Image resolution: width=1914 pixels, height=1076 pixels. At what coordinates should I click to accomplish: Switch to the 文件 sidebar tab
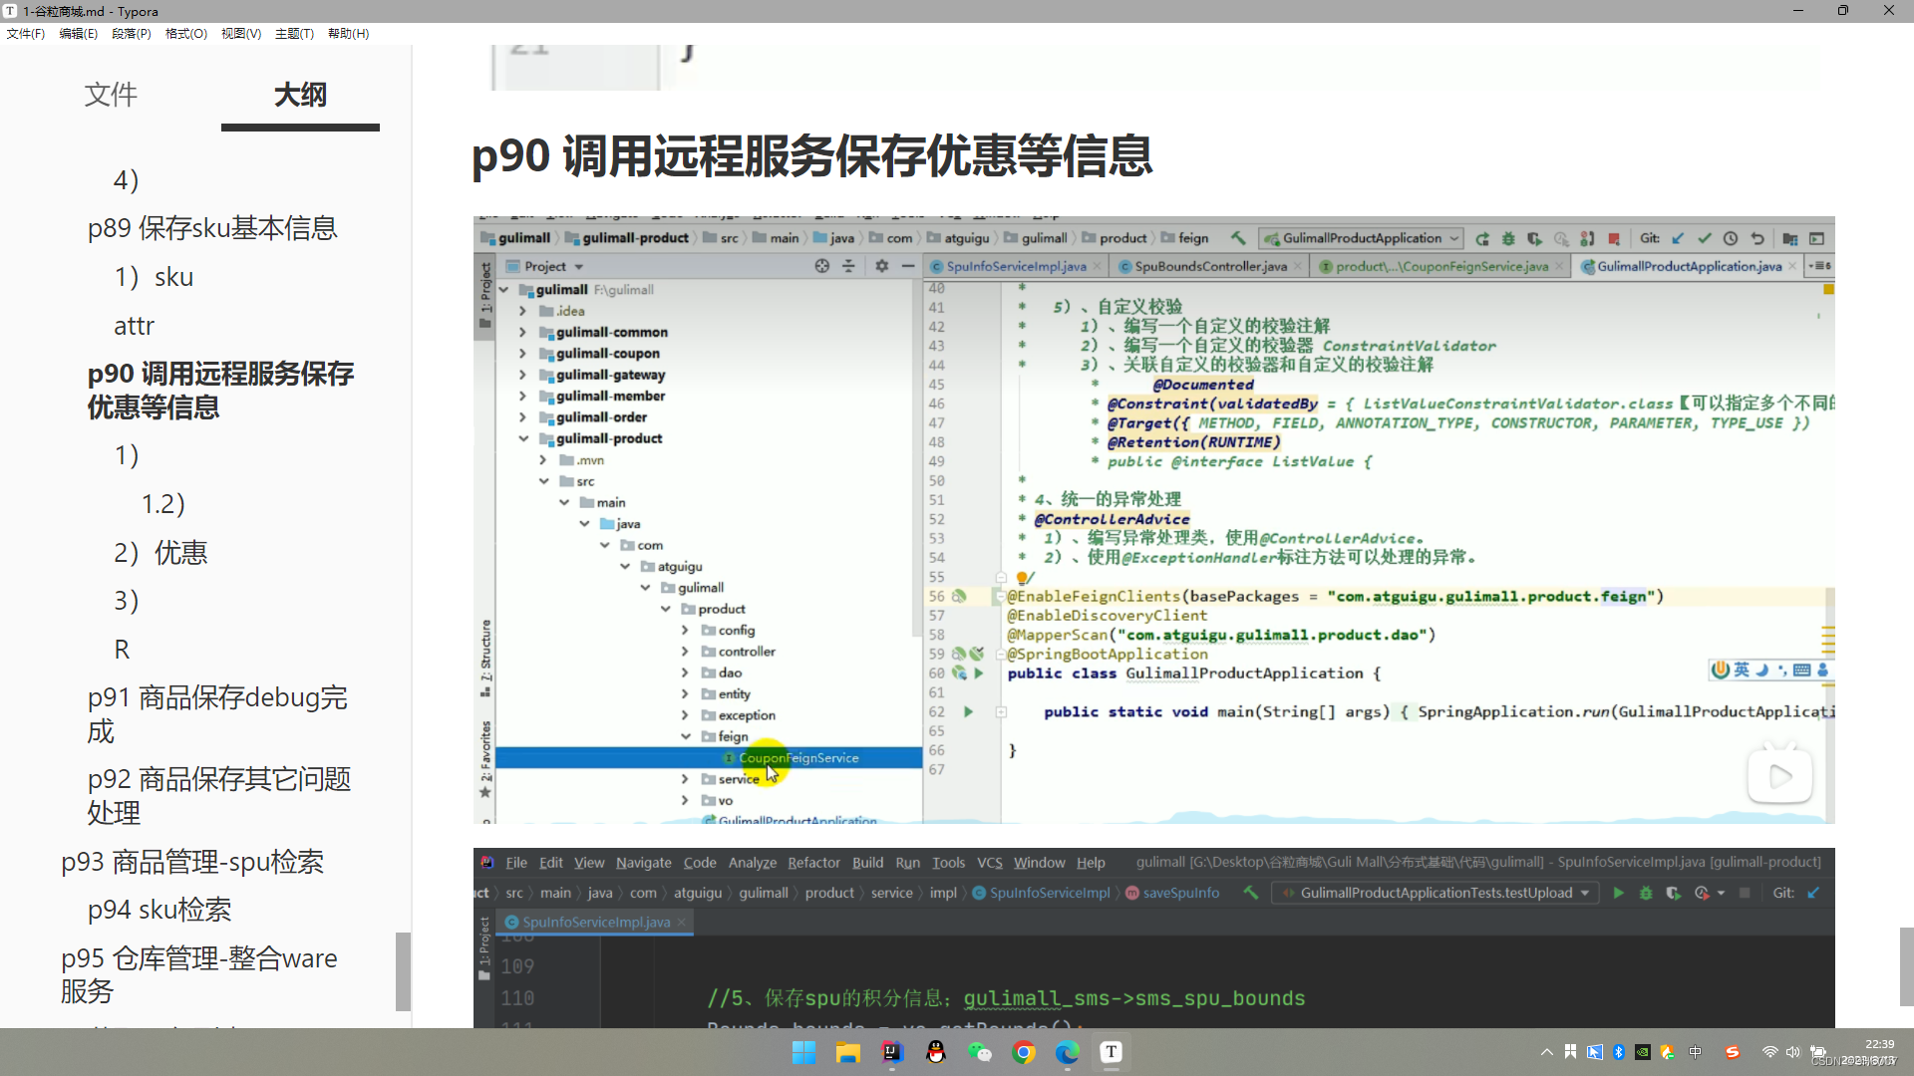110,95
